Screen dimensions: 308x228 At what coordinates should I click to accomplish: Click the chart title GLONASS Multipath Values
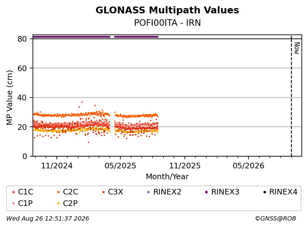point(167,10)
